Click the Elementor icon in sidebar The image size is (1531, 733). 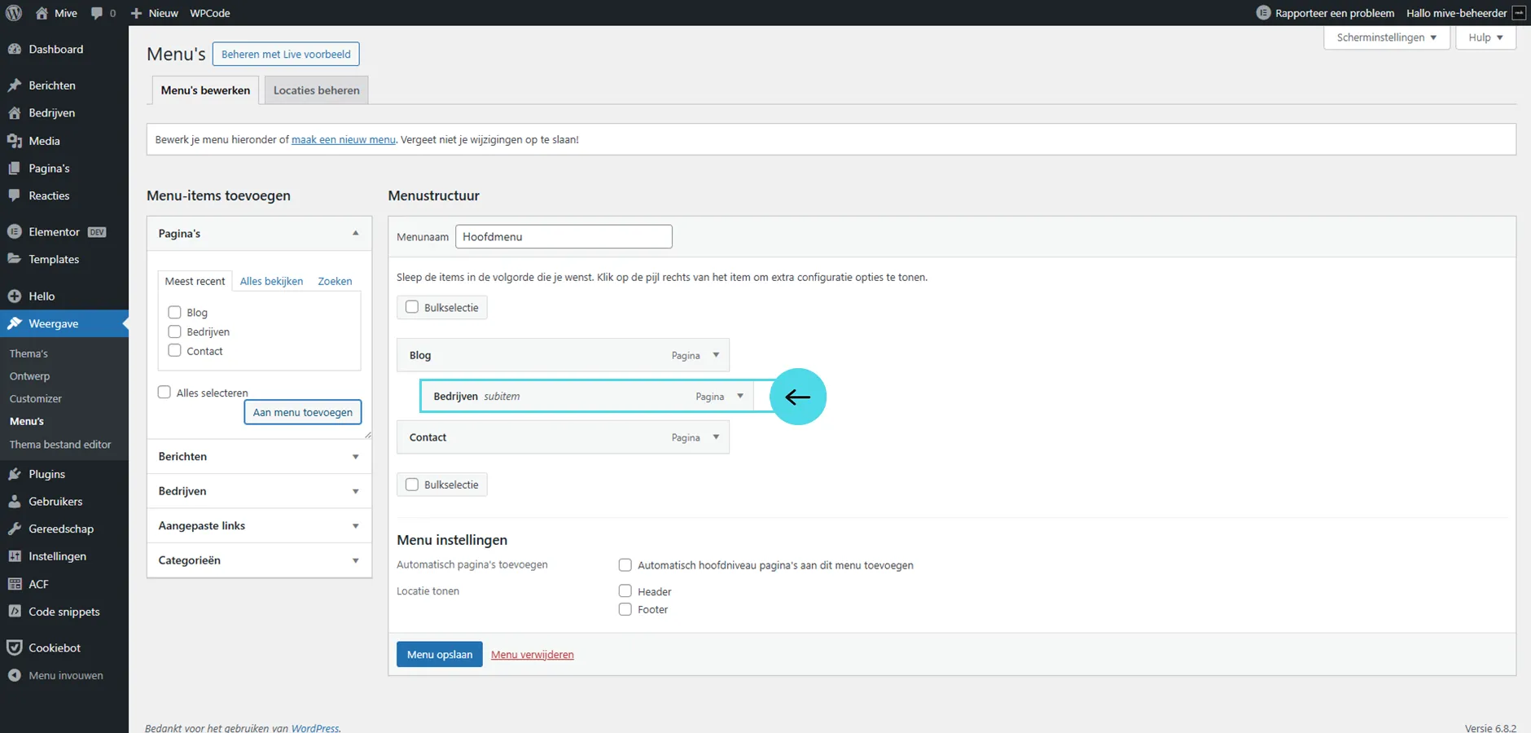tap(15, 232)
